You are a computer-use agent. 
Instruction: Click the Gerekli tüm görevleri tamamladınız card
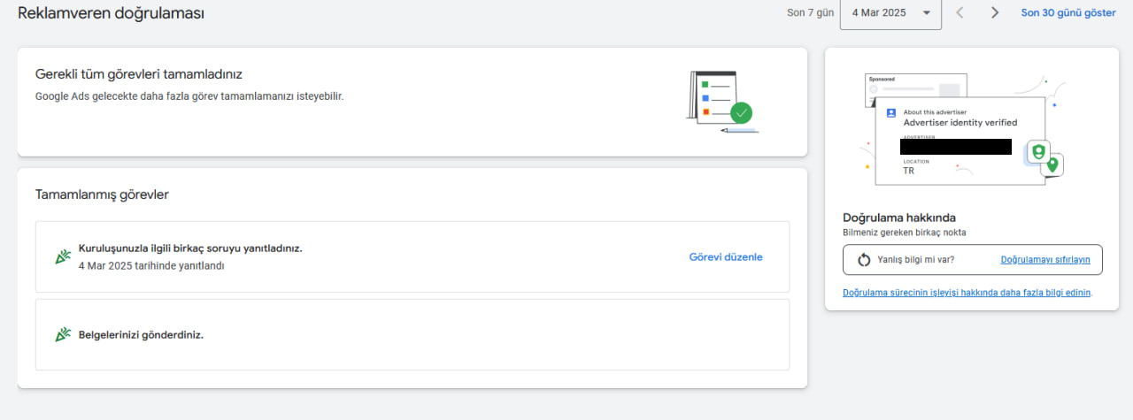412,102
